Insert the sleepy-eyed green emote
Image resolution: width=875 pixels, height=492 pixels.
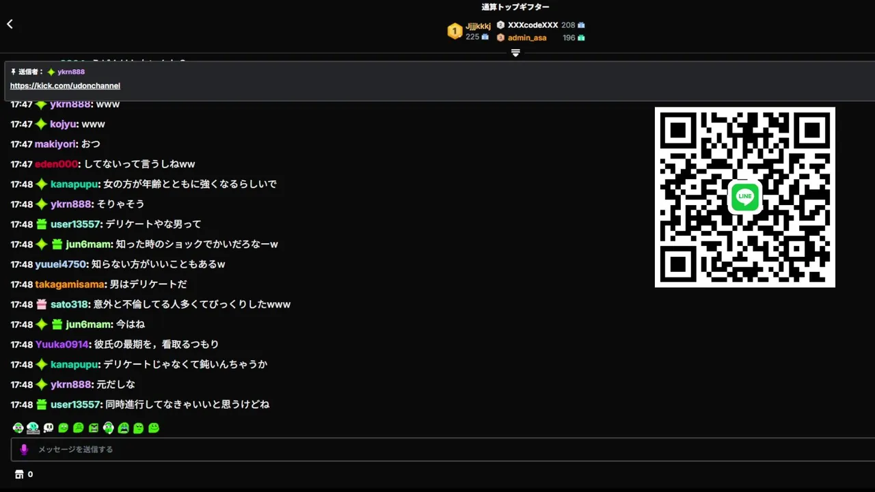(139, 428)
